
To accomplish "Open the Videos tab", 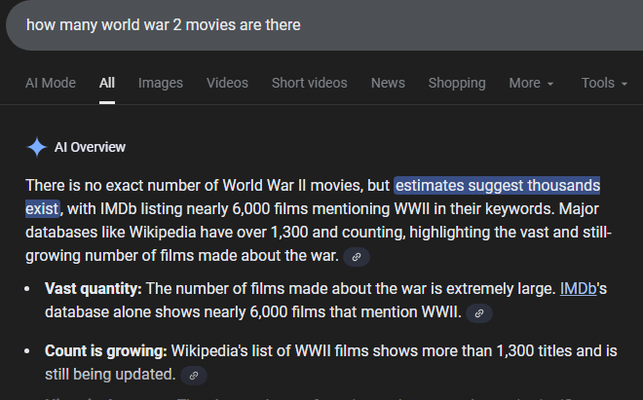I will click(227, 83).
